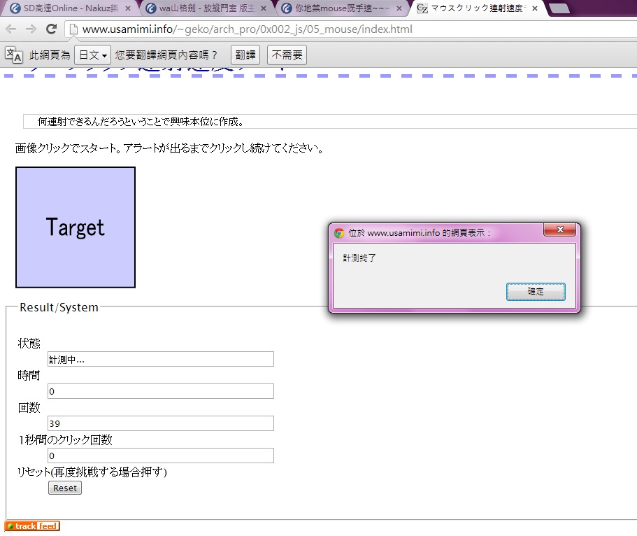Click the browser forward arrow
The height and width of the screenshot is (536, 637).
click(31, 29)
